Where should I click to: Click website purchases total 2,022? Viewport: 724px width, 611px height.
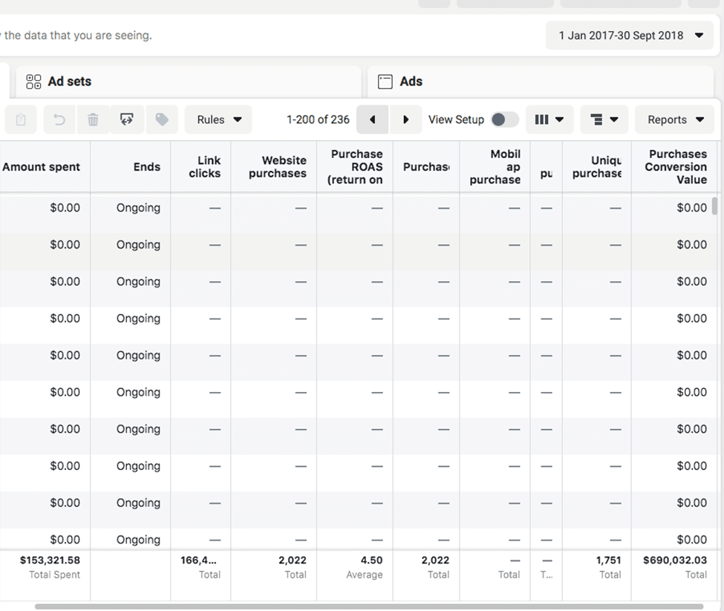pos(293,561)
